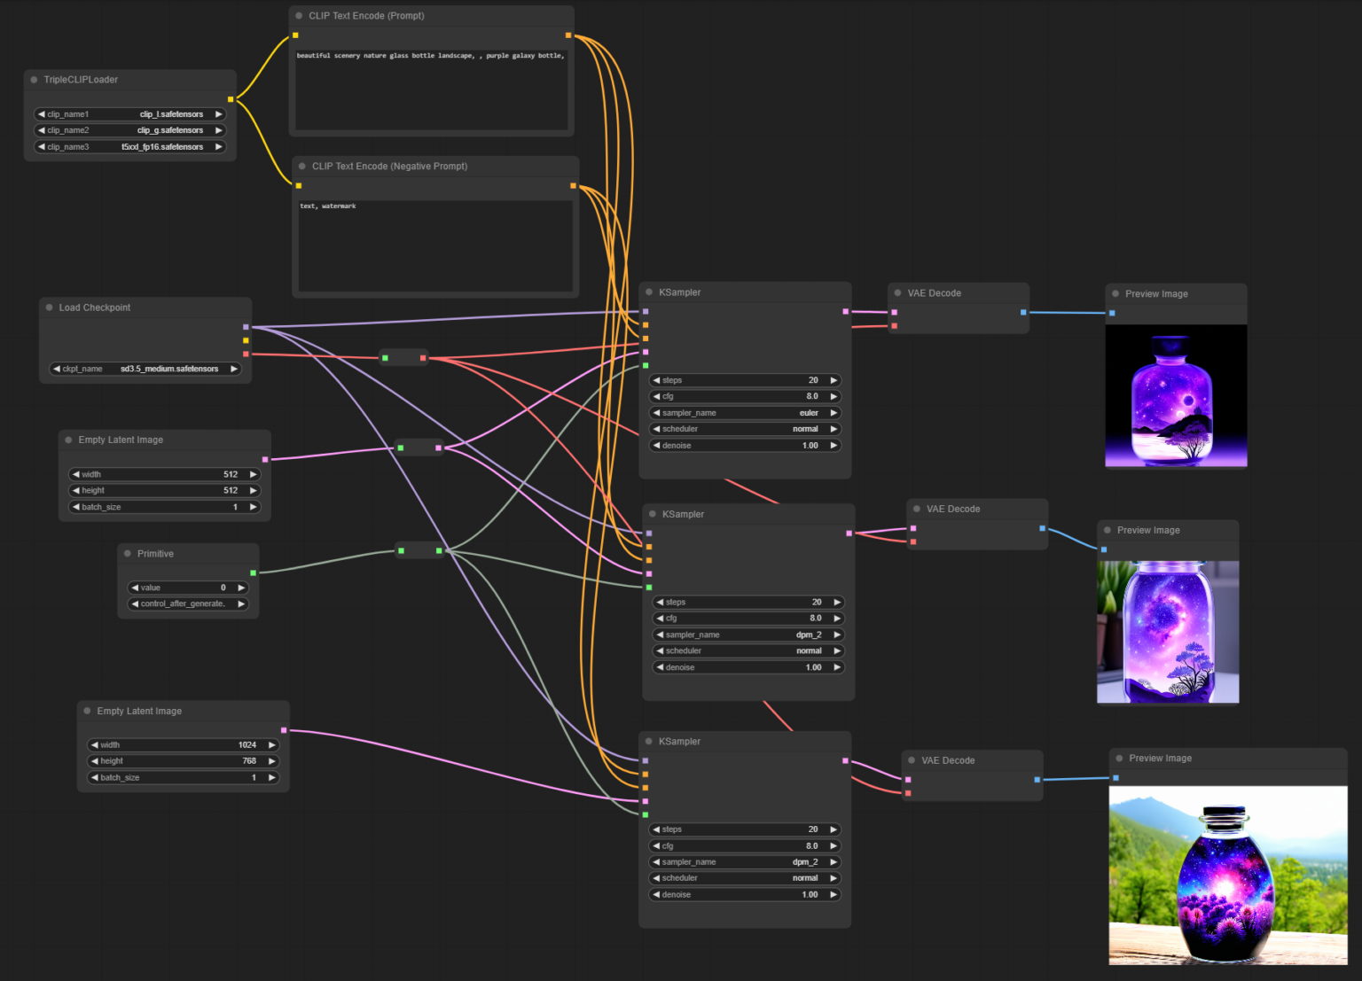Collapse the CLIP Text Encode (Prompt) node dot
This screenshot has width=1362, height=981.
[x=299, y=15]
